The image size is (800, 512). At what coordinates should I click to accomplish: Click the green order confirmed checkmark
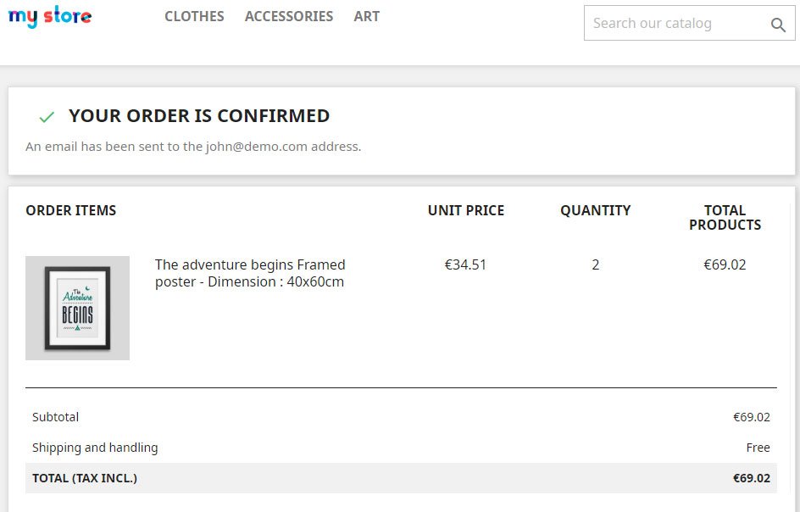[x=47, y=117]
